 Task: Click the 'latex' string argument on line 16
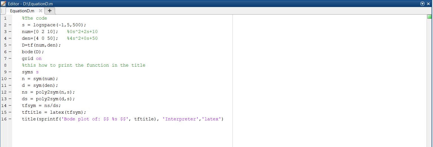[211, 119]
